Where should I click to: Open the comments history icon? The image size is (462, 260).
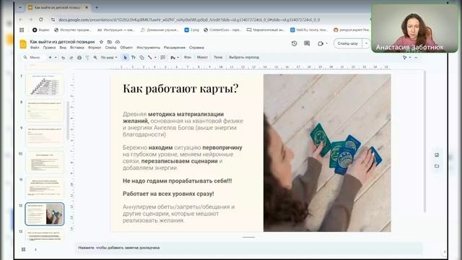click(307, 43)
